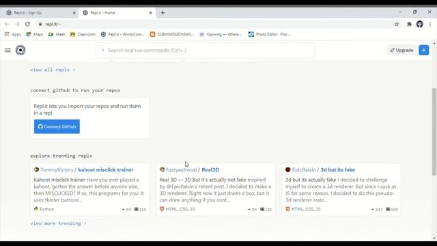The width and height of the screenshot is (437, 246).
Task: Click the Real 3D description text
Action: [x=215, y=190]
